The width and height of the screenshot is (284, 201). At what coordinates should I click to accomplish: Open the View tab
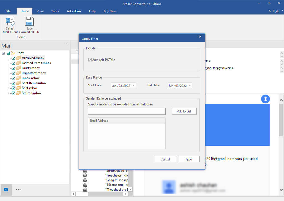coord(40,11)
